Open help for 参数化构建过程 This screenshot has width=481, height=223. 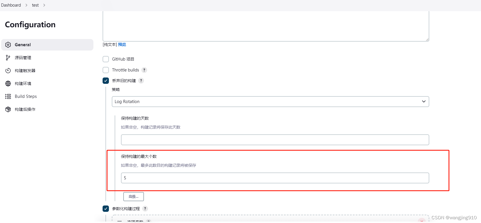[145, 209]
